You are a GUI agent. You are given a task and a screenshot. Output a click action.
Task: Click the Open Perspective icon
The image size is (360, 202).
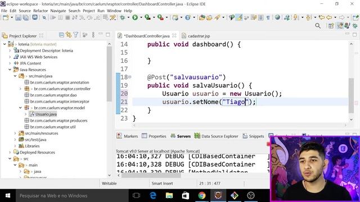(331, 26)
